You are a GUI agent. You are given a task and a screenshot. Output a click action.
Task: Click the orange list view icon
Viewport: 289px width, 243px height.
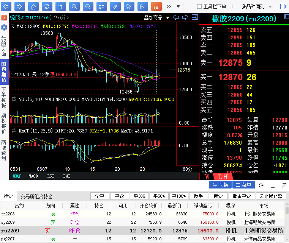tap(156, 6)
